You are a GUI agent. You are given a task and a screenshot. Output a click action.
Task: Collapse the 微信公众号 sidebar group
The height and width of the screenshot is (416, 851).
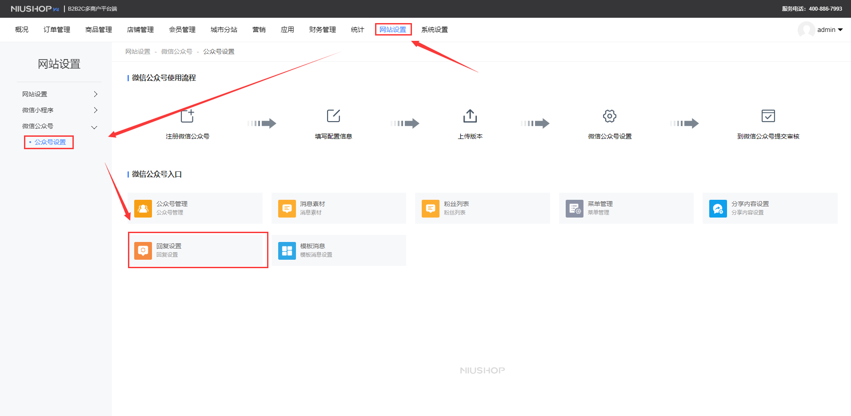pos(59,126)
